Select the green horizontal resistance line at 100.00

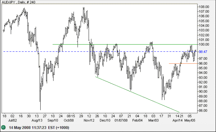[x=125, y=44]
